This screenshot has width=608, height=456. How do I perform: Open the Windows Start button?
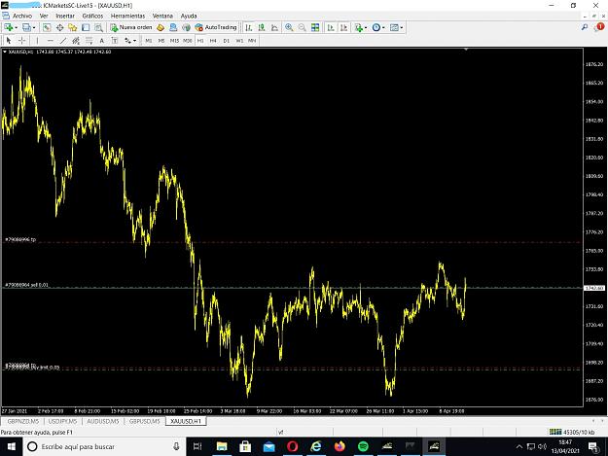12,446
